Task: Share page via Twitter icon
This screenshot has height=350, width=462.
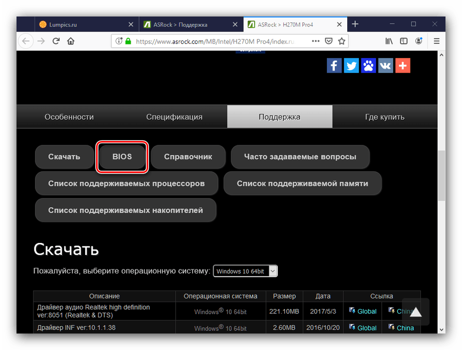Action: [x=351, y=65]
